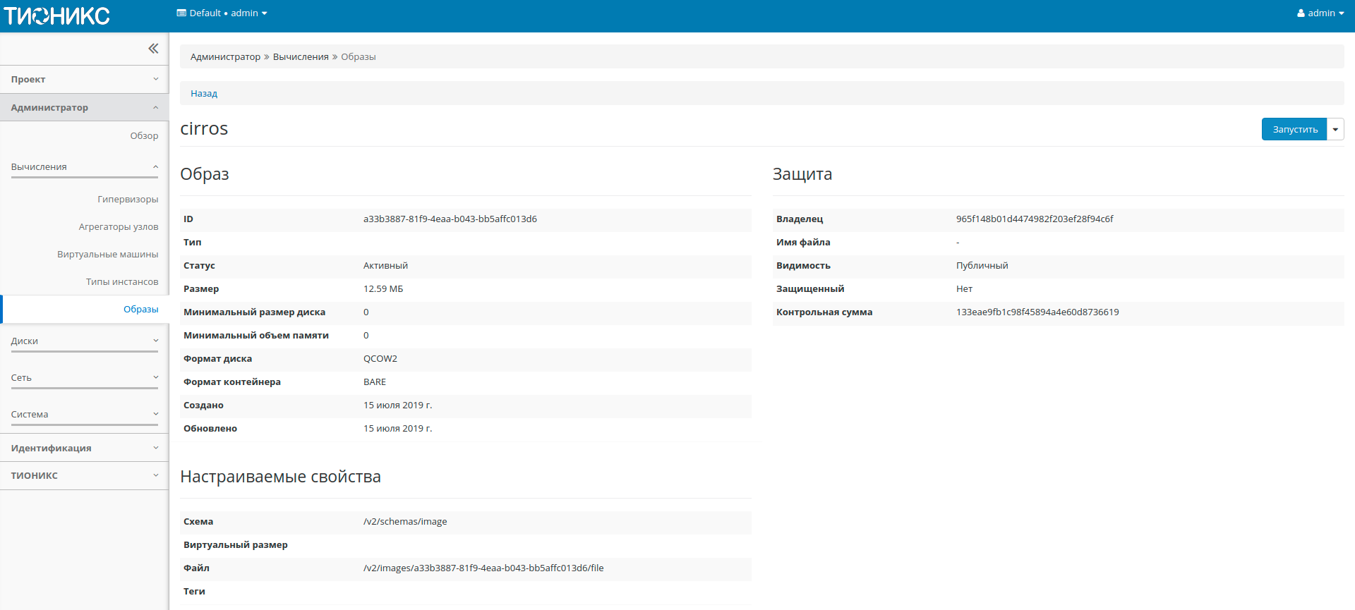Collapse the Вычисления submenu
The image size is (1355, 610).
(x=84, y=167)
